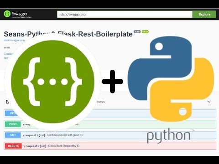Expand the DELETE /request/{id} operation
The height and width of the screenshot is (164, 219).
(110, 146)
